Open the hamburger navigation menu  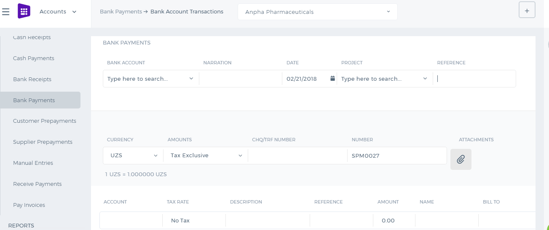click(x=6, y=12)
